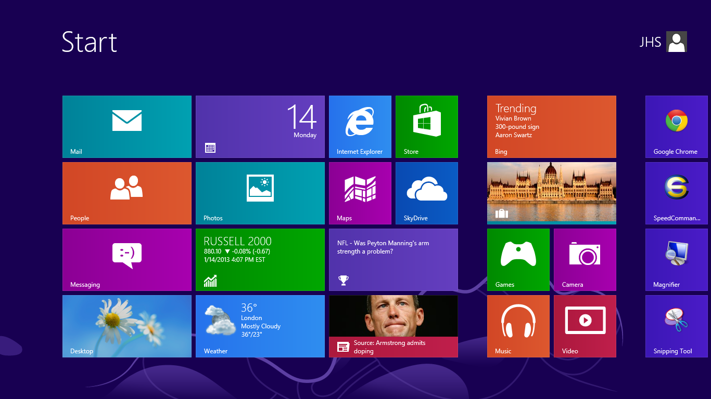Viewport: 711px width, 399px height.
Task: Launch Internet Explorer tile
Action: 360,126
